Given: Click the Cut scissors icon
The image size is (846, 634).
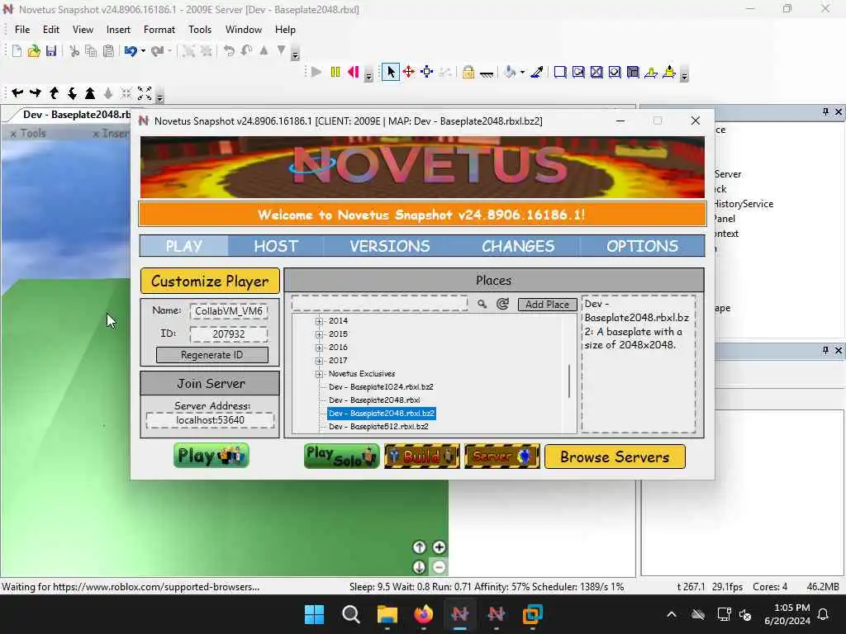Looking at the screenshot, I should [x=74, y=51].
